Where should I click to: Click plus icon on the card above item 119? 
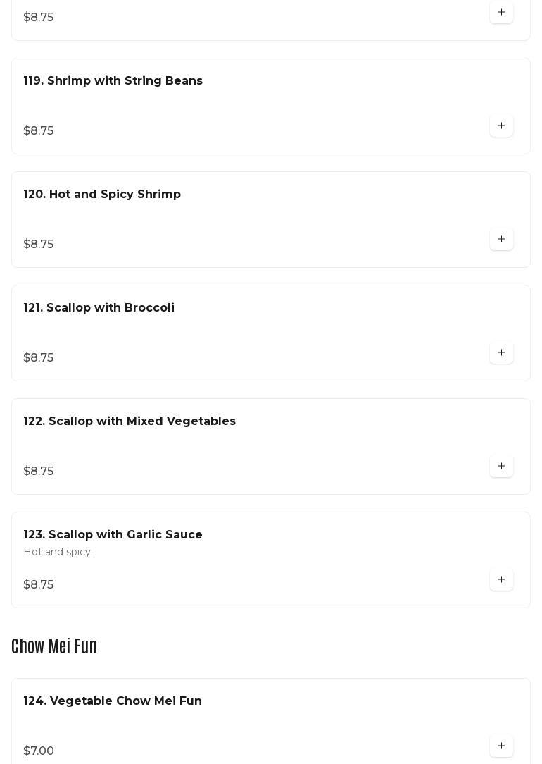click(501, 13)
